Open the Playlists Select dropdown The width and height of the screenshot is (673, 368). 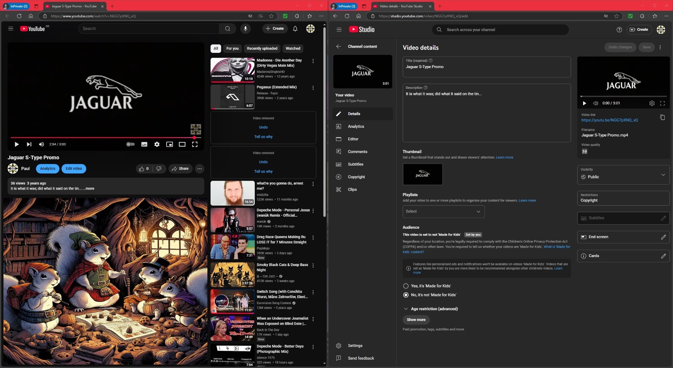coord(443,211)
